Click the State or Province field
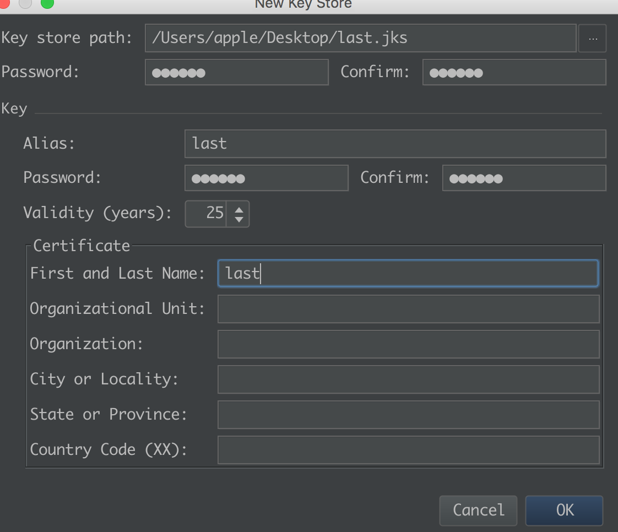 pos(409,415)
